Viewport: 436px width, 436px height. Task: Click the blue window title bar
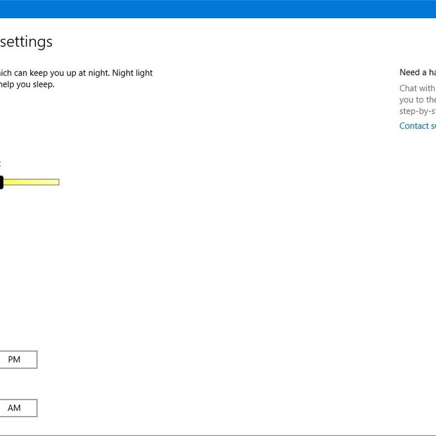coord(218,8)
